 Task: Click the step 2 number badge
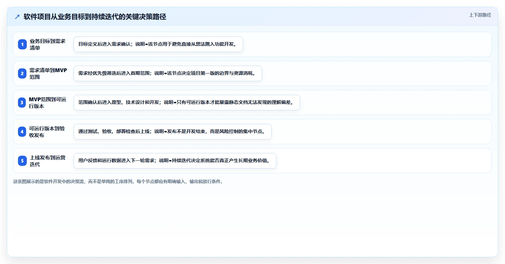click(22, 73)
